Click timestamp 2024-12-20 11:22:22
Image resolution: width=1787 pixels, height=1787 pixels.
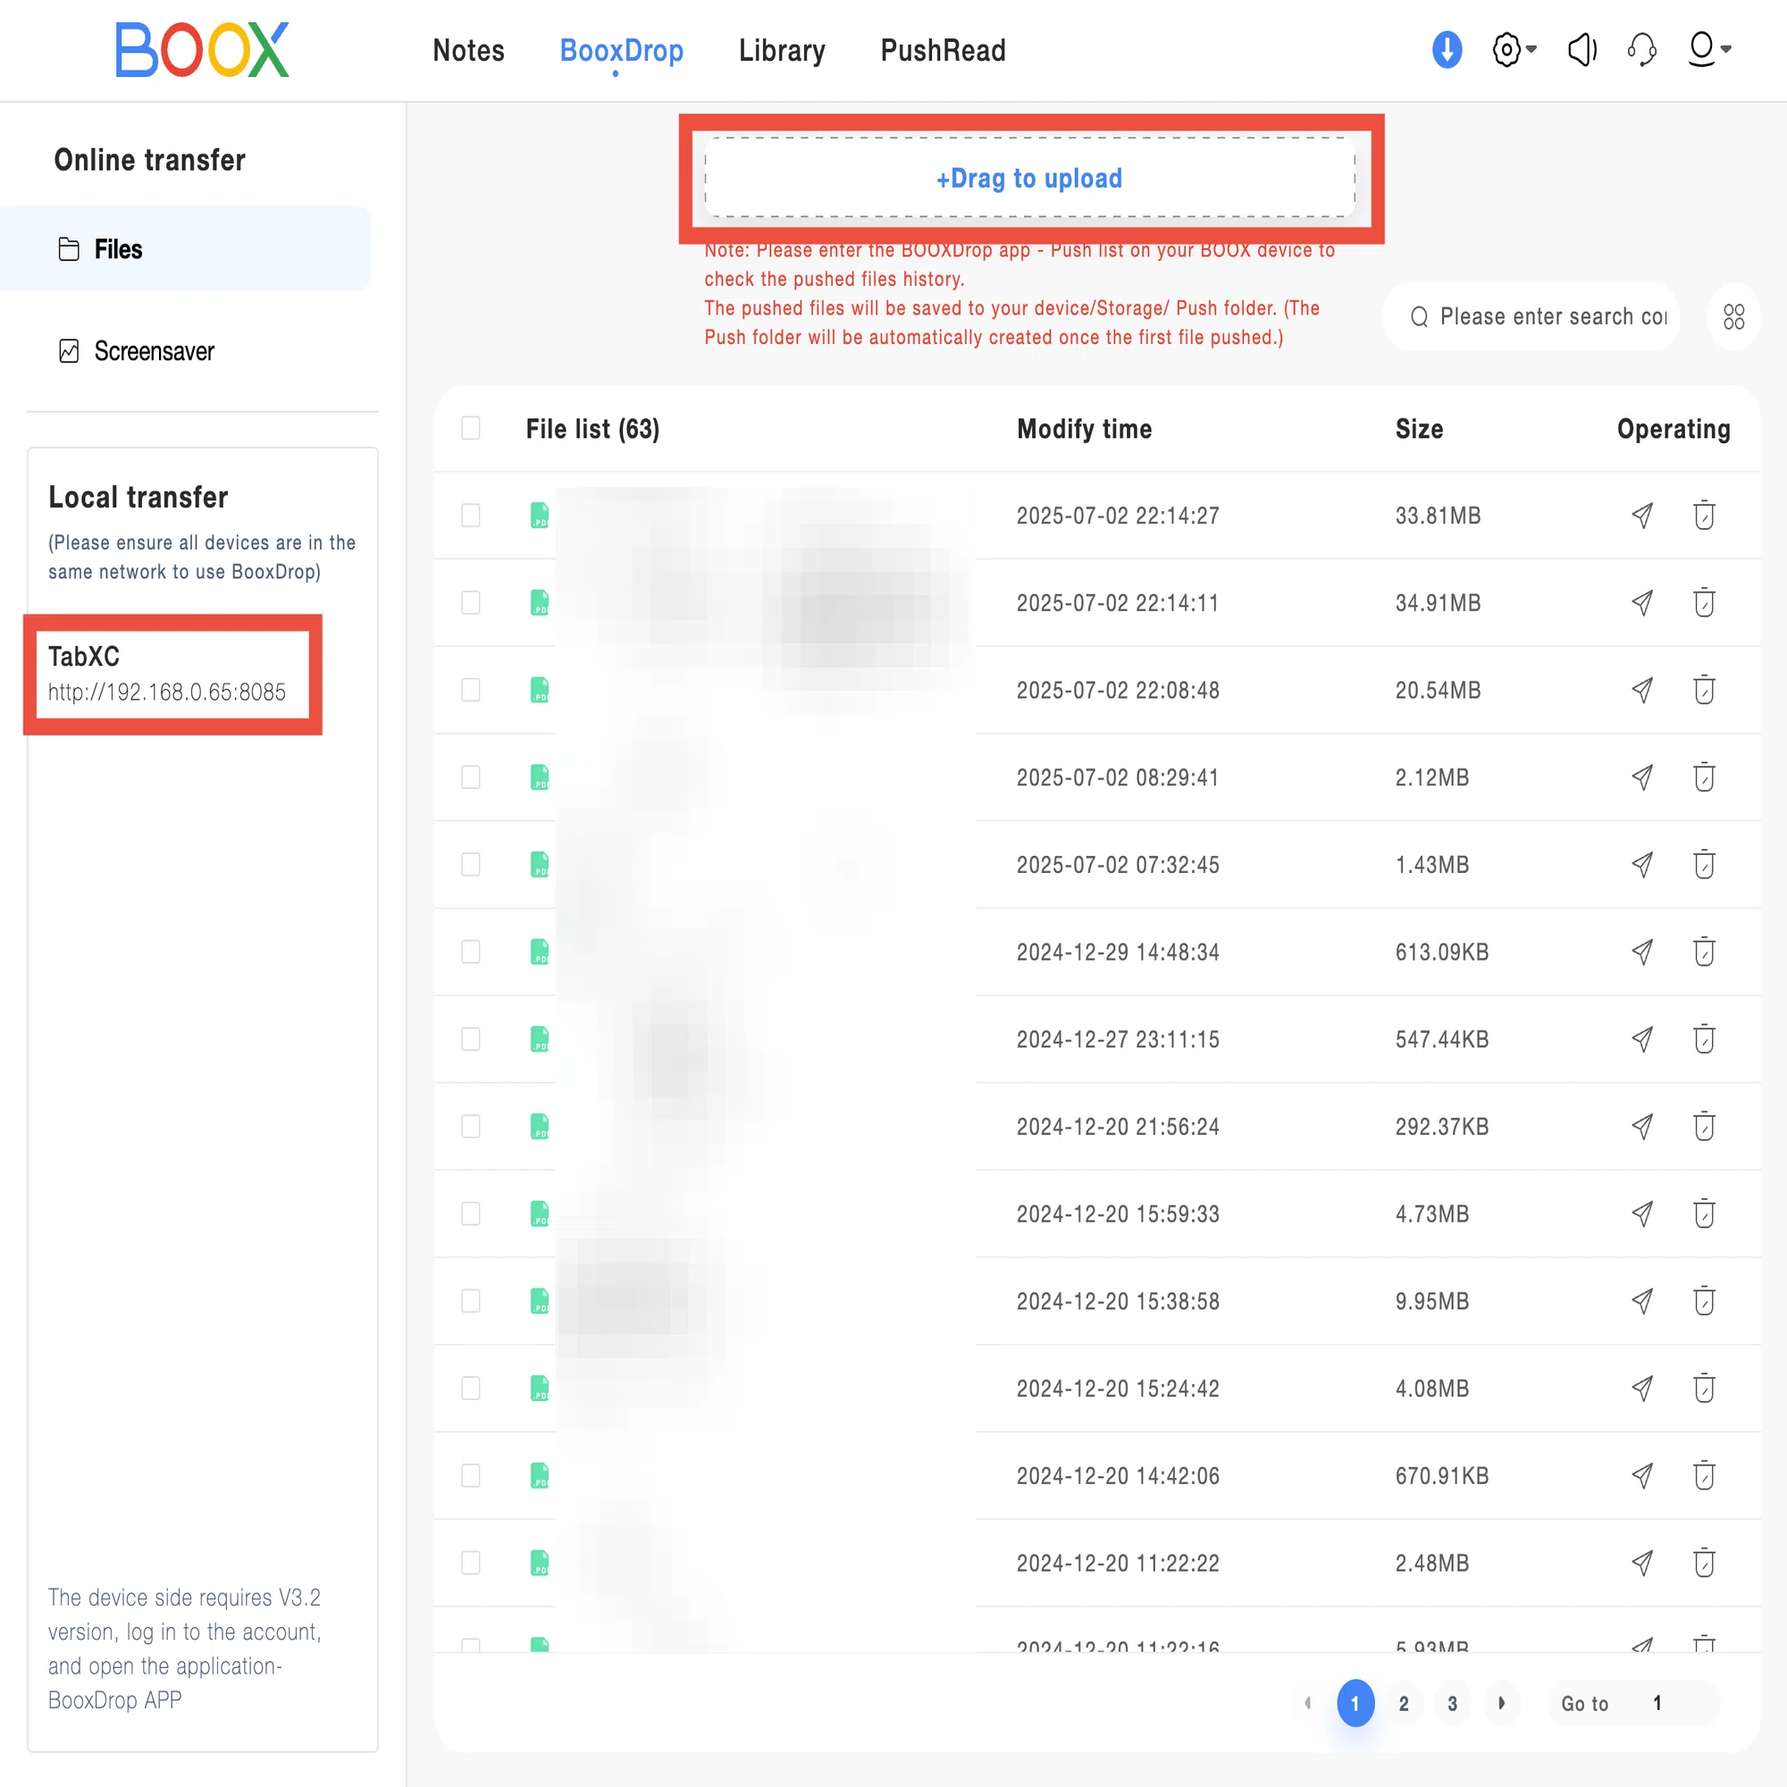(1118, 1563)
